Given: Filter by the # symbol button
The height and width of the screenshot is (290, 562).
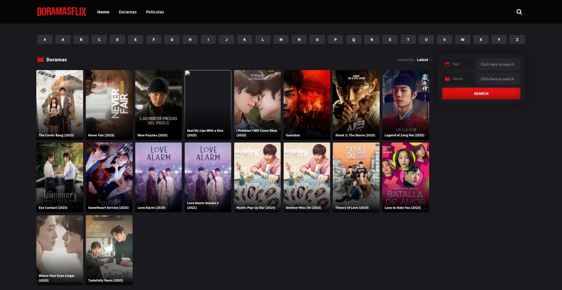Looking at the screenshot, I should (44, 39).
